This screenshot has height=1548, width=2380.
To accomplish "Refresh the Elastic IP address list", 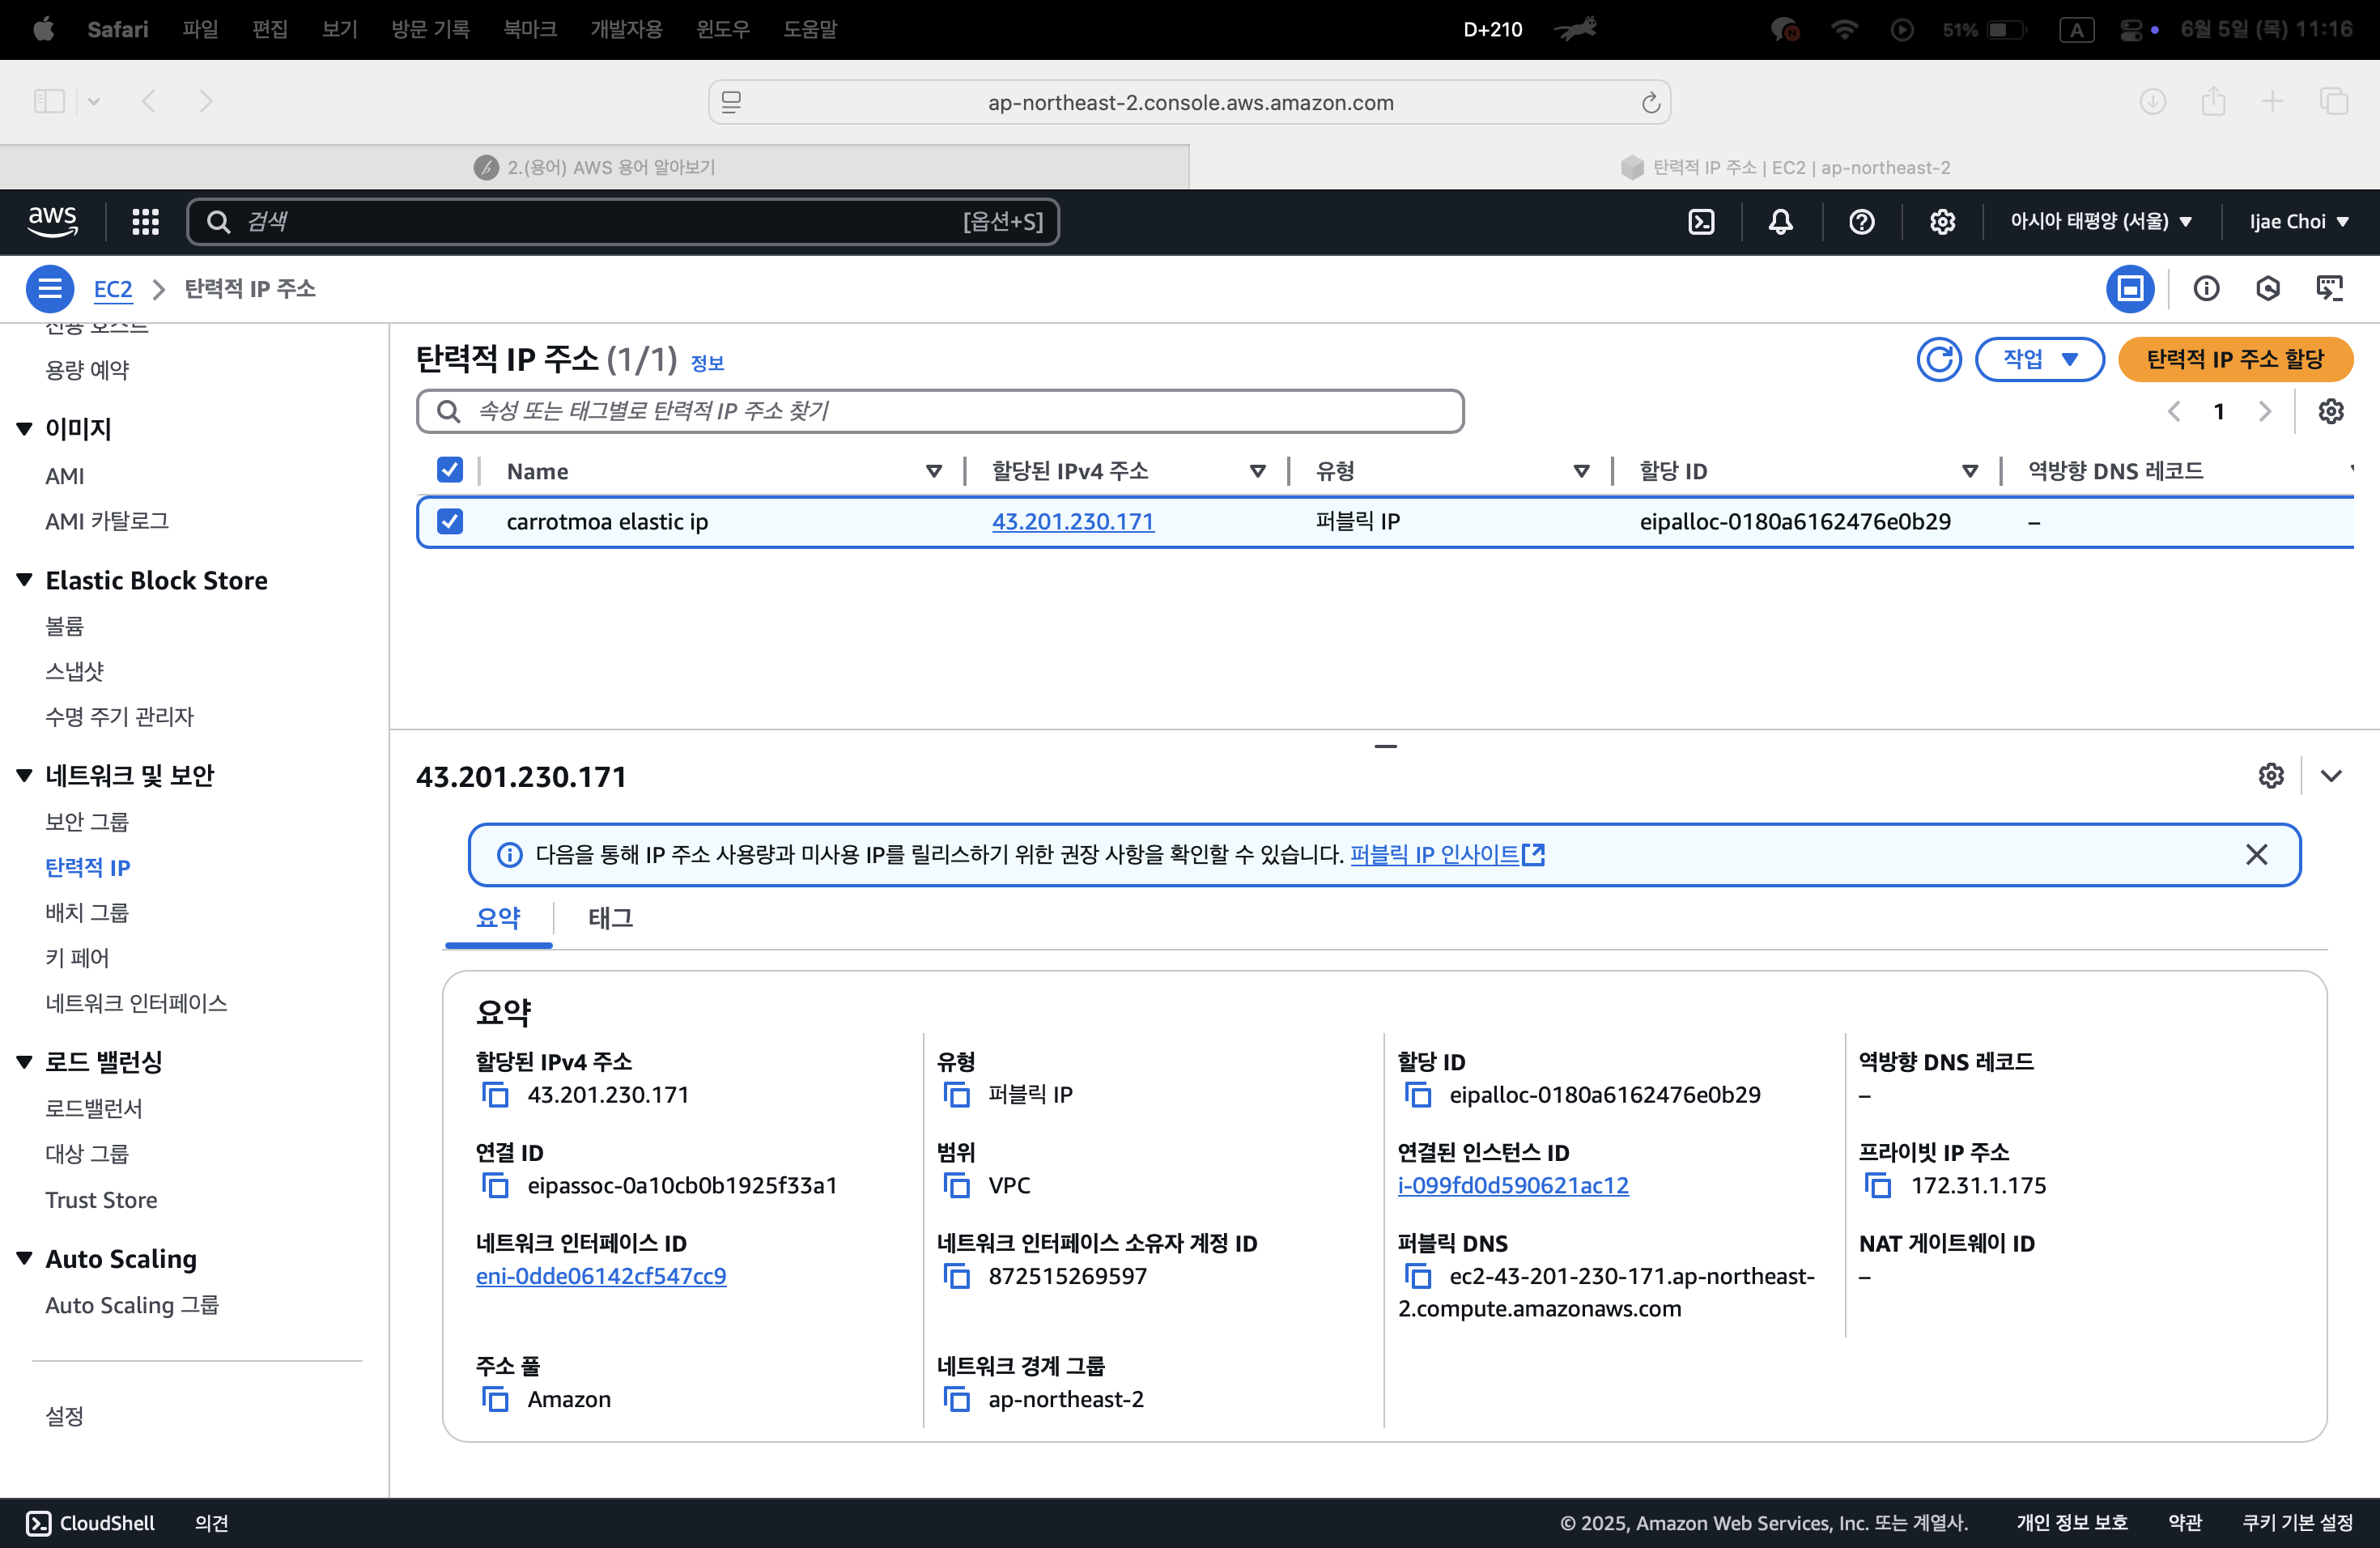I will [x=1938, y=359].
